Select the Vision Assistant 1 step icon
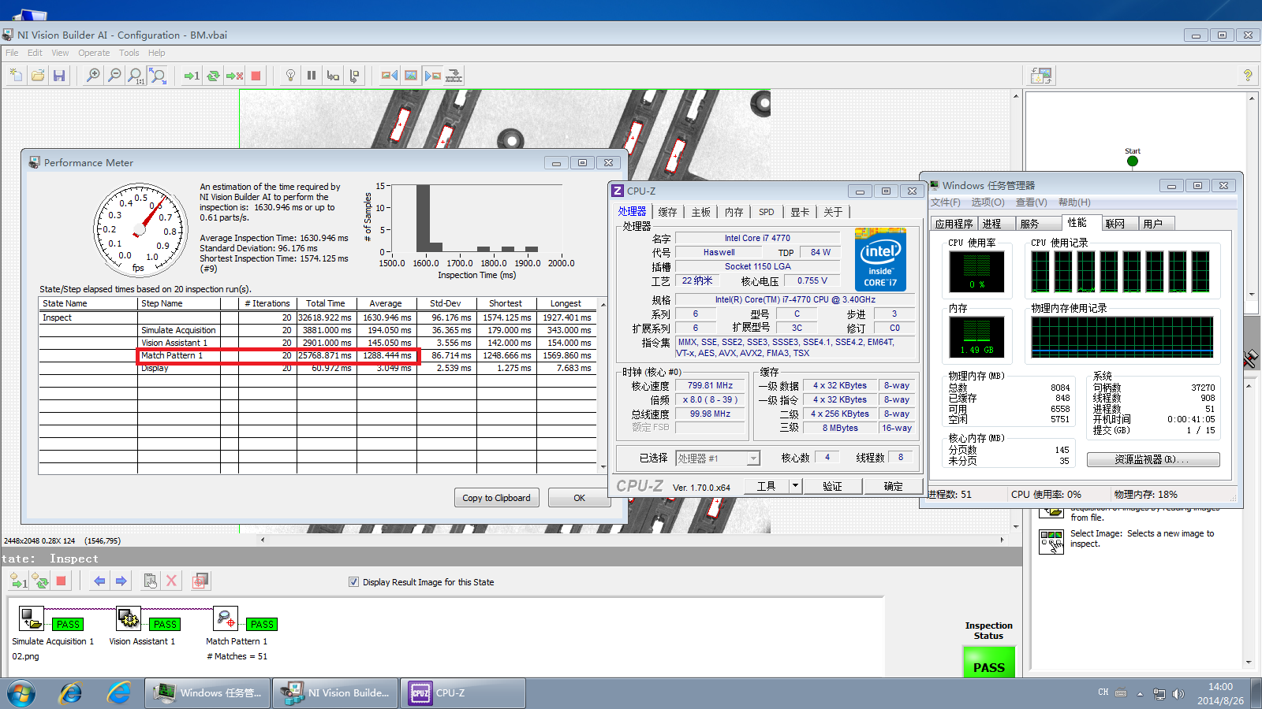 [x=129, y=618]
